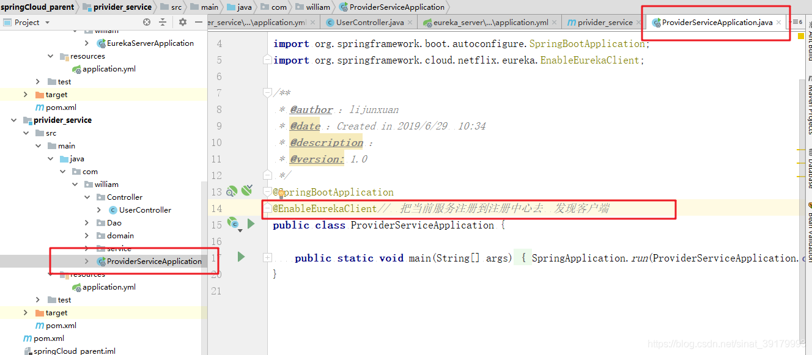
Task: Click ProviderServiceApplication class name on line 15
Action: pyautogui.click(x=423, y=225)
